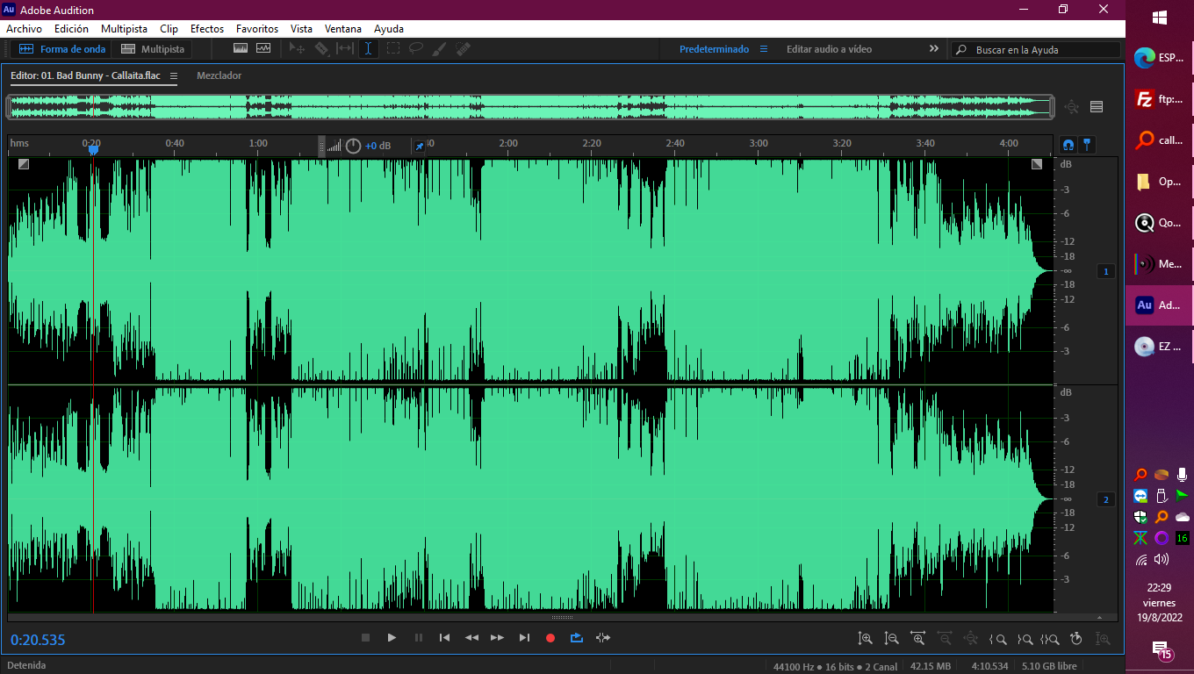1194x674 pixels.
Task: Click the HUD volume knob +0 dB
Action: click(353, 146)
